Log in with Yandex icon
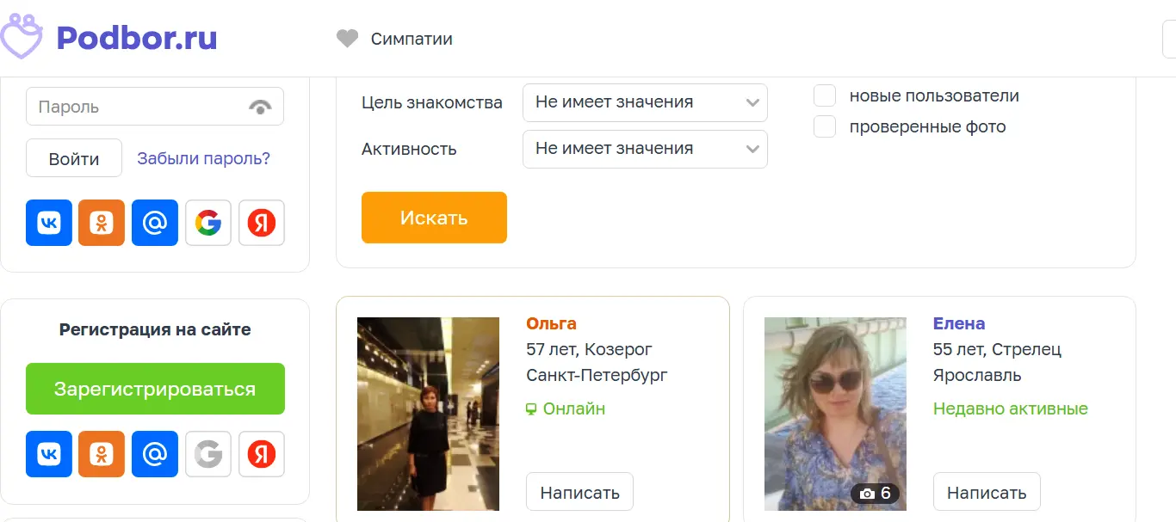Screen dimensions: 1176x522 [262, 223]
